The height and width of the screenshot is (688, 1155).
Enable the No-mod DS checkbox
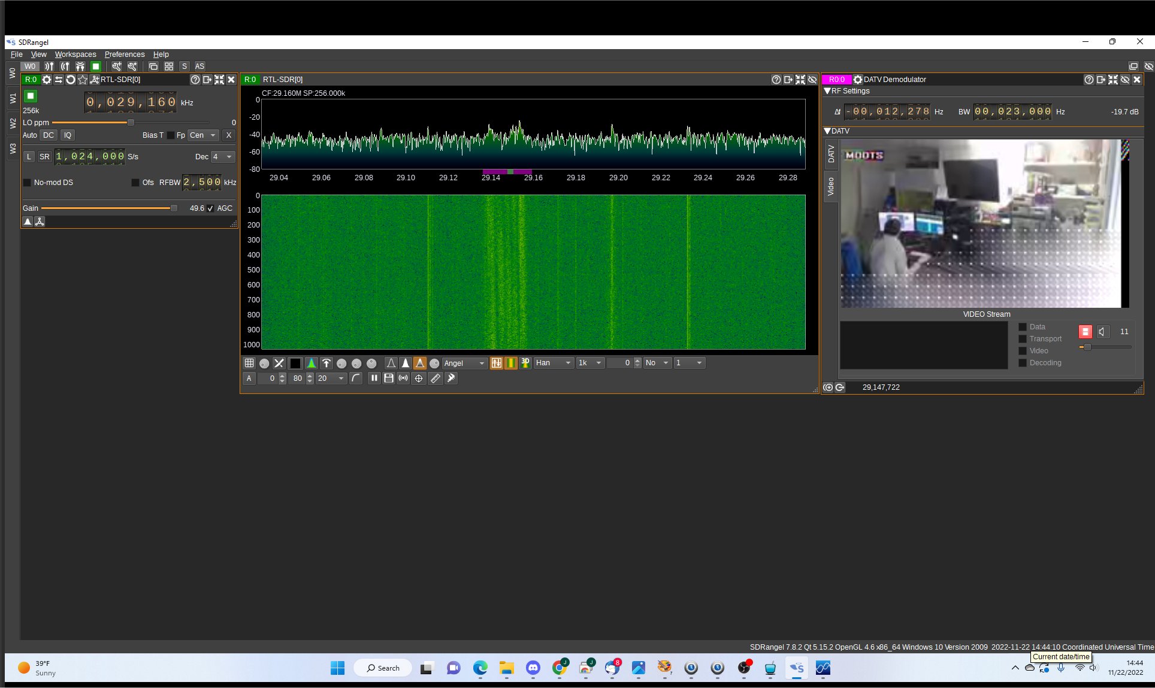click(27, 183)
